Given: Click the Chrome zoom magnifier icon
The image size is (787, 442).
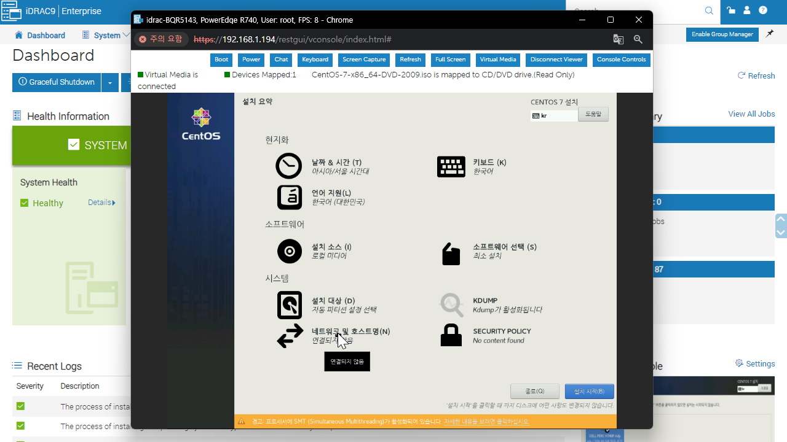Looking at the screenshot, I should tap(638, 39).
